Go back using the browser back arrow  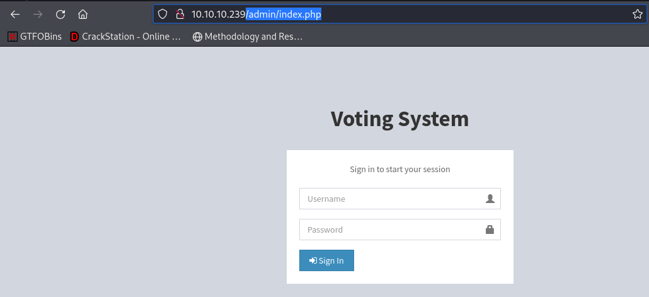coord(15,15)
